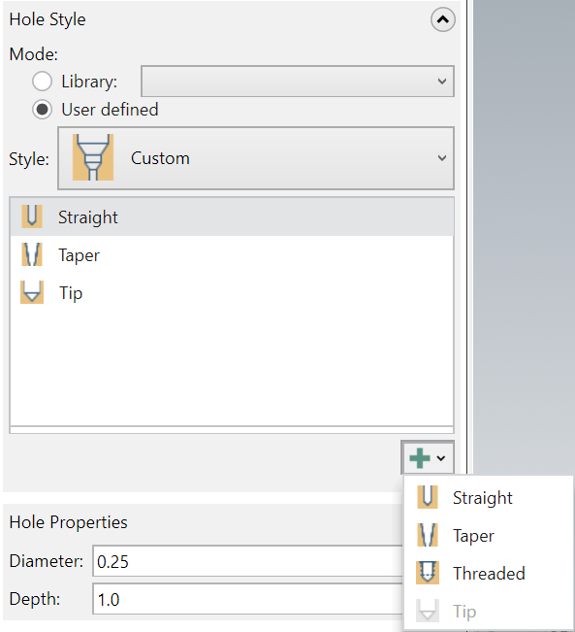575x632 pixels.
Task: Click the Custom hole style preview icon
Action: click(93, 157)
